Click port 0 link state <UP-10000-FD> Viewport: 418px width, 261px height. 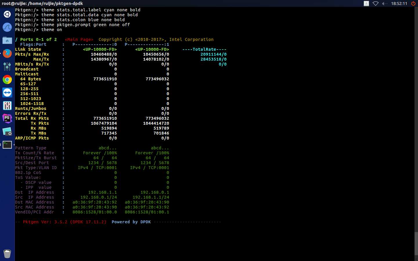tap(100, 49)
